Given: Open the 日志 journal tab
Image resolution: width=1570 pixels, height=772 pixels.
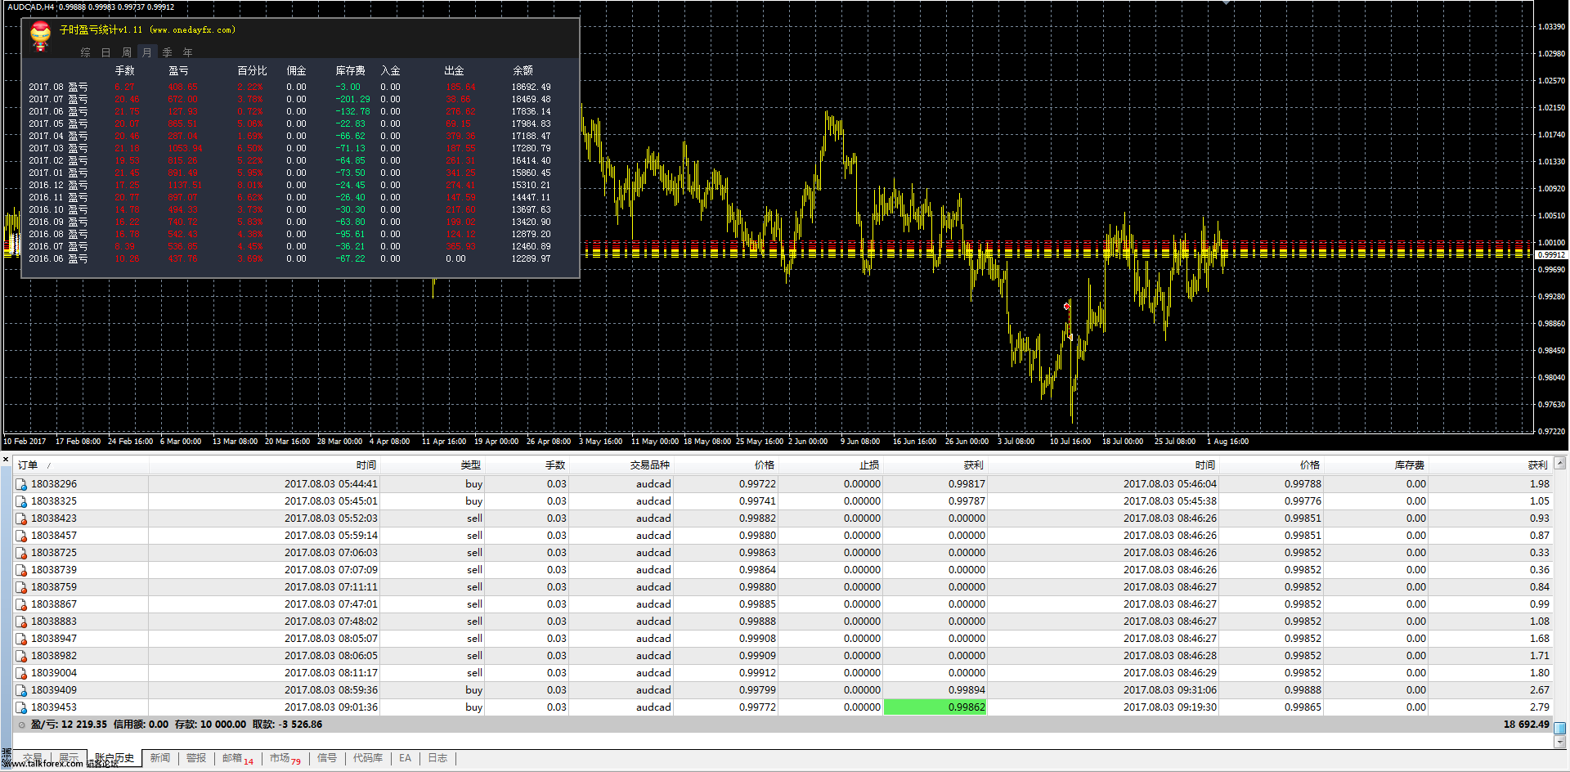Looking at the screenshot, I should (438, 758).
